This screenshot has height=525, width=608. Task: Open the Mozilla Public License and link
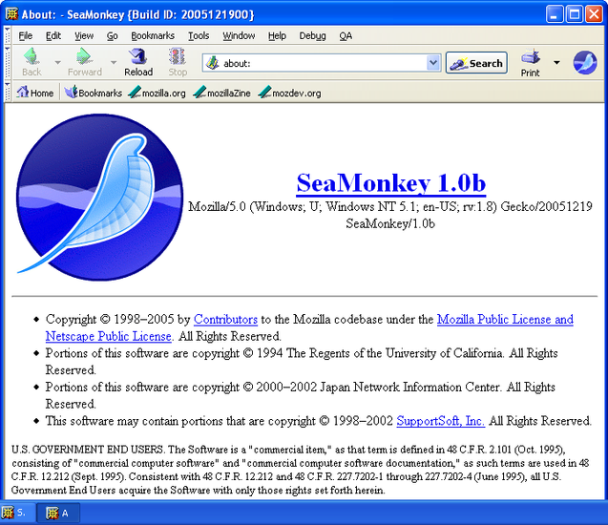click(x=505, y=319)
